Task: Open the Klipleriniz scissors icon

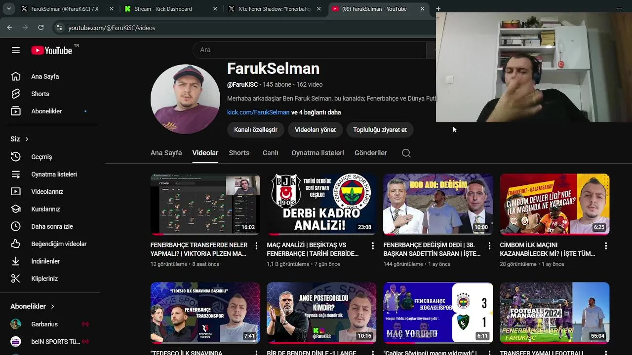Action: point(16,279)
